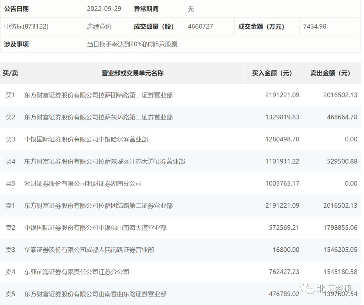The height and width of the screenshot is (305, 364).
Task: Select the 买4 row label
Action: pos(10,162)
